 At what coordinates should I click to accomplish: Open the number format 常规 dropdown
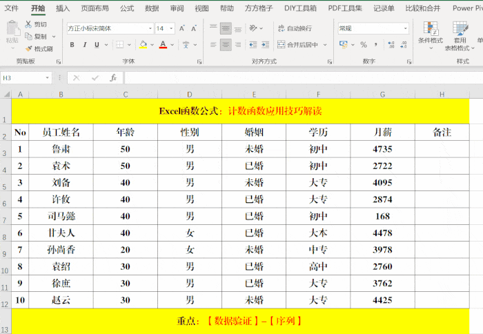(406, 28)
